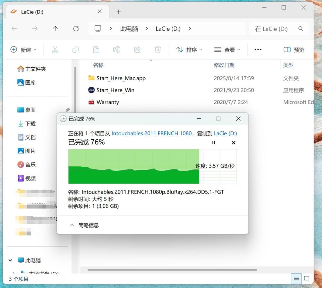
Task: Go up one folder level
Action: point(55,28)
